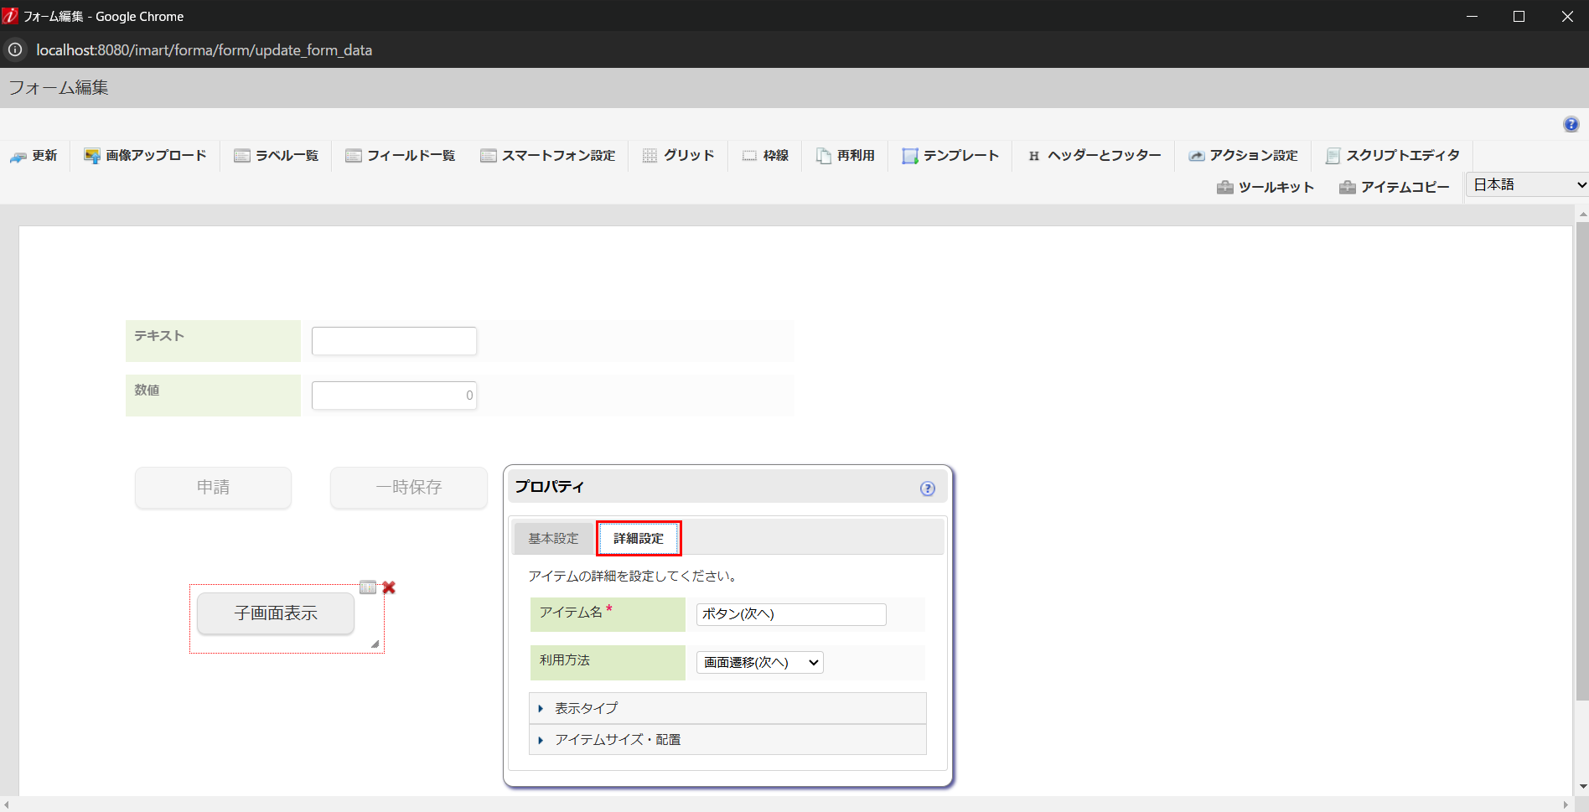Open ヘッダーとフッター header and footer settings
The width and height of the screenshot is (1589, 812).
point(1093,155)
